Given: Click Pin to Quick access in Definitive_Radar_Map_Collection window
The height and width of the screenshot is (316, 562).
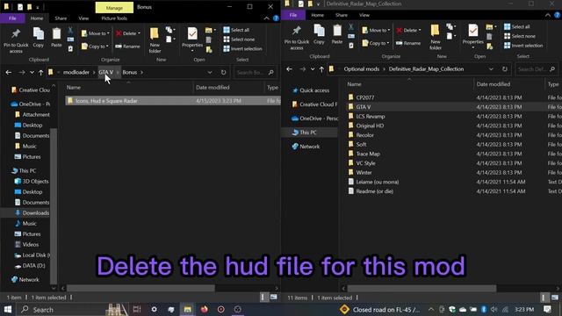Looking at the screenshot, I should point(297,37).
